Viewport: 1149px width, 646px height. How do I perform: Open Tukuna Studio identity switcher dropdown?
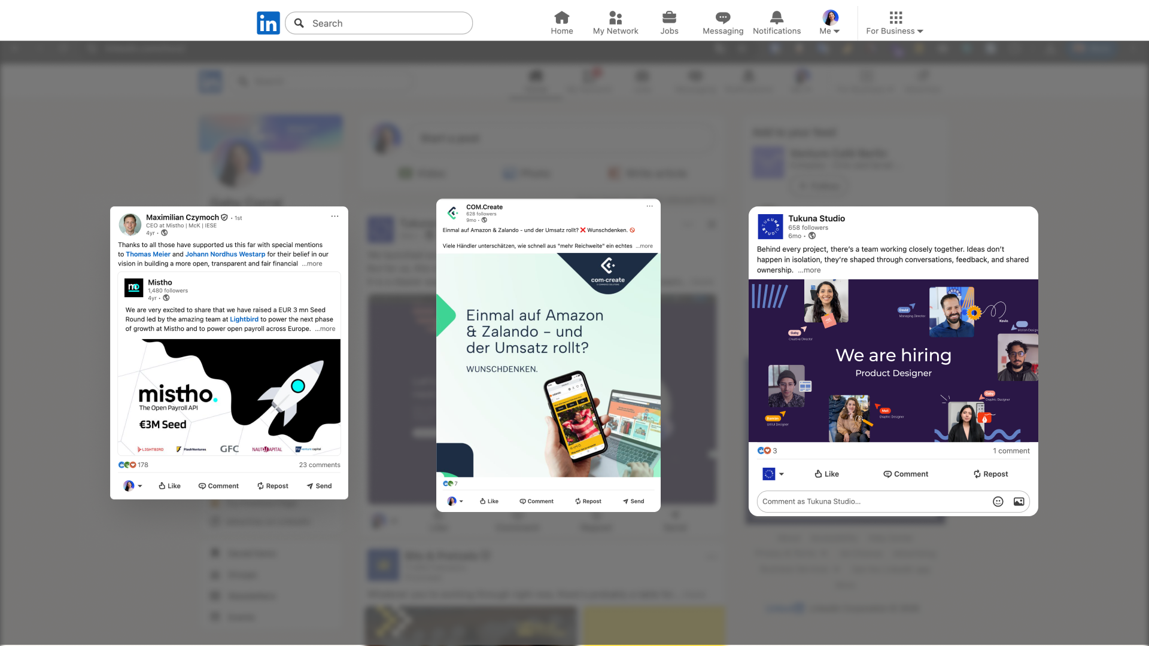click(x=773, y=474)
